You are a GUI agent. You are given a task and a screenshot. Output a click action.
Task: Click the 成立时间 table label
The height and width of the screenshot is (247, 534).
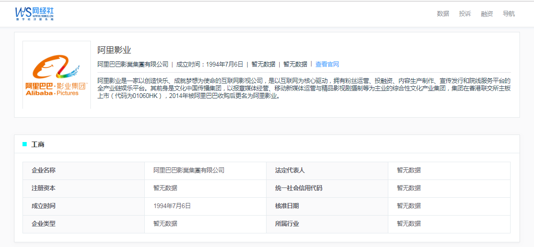pyautogui.click(x=43, y=206)
